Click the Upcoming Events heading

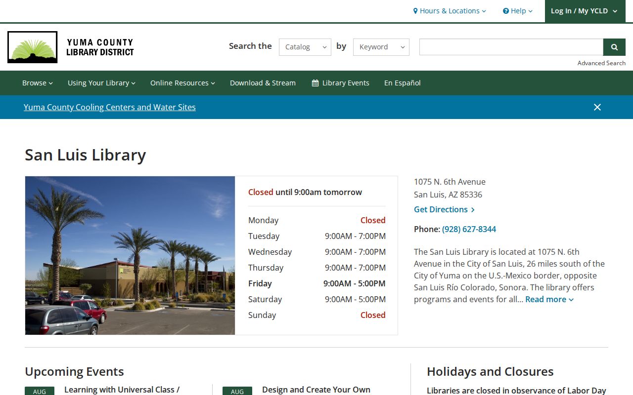[x=74, y=371]
